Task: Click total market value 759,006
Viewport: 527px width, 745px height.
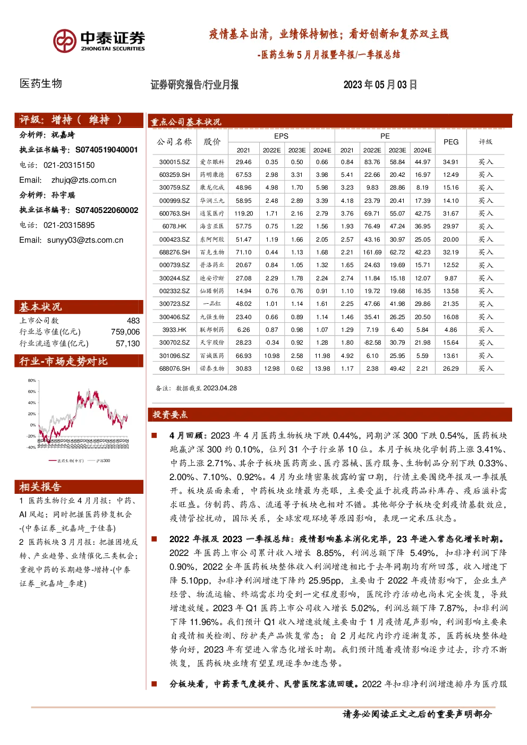Action: (125, 332)
